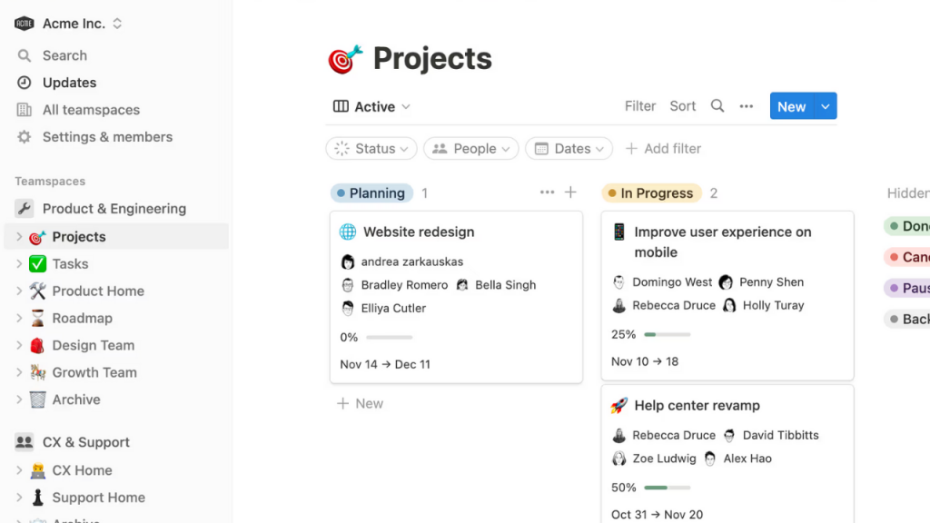The image size is (930, 523).
Task: Click andrea zarkauskas avatar on Website redesign
Action: pyautogui.click(x=348, y=261)
